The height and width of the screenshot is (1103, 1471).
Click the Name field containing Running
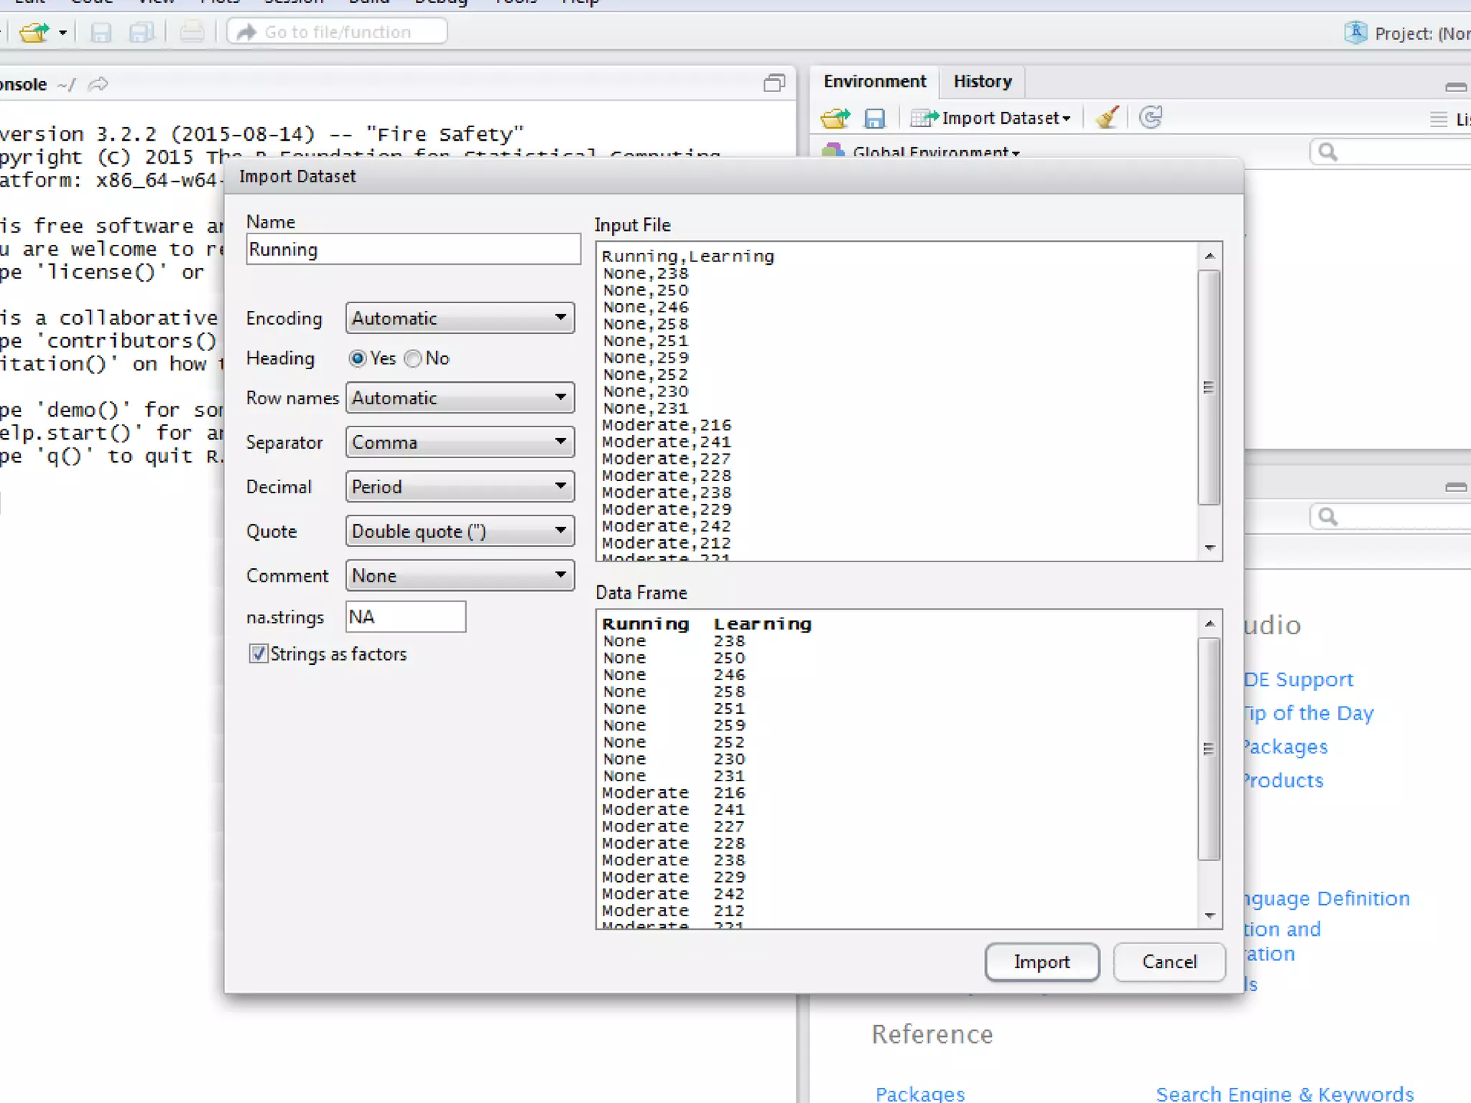[413, 250]
